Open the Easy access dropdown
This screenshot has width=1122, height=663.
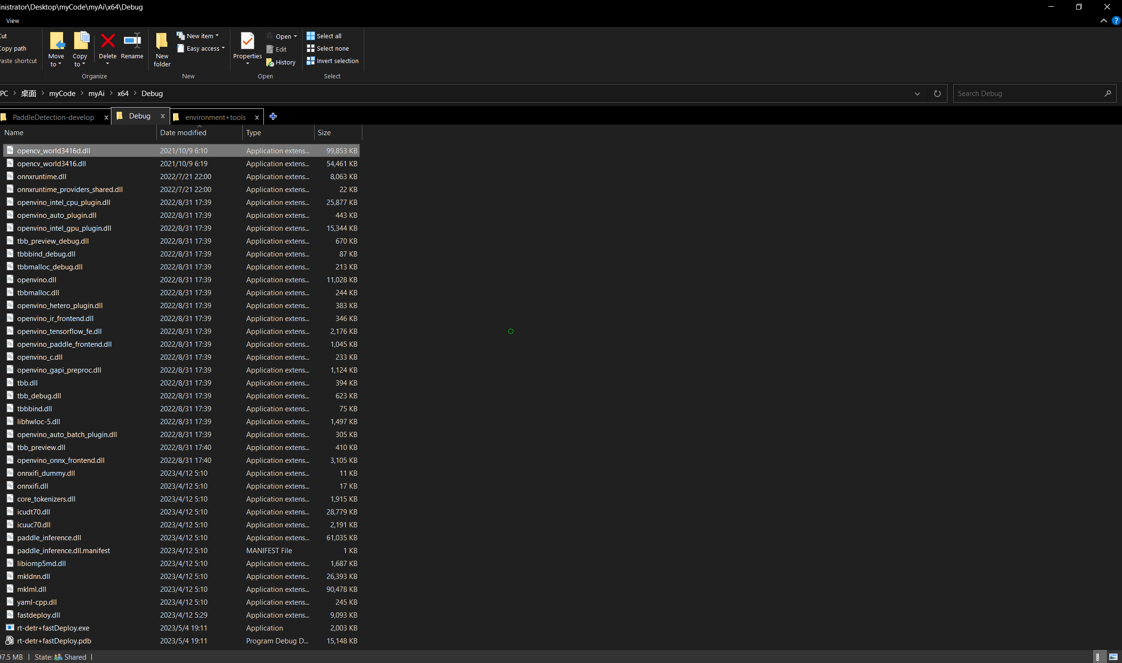[x=201, y=48]
